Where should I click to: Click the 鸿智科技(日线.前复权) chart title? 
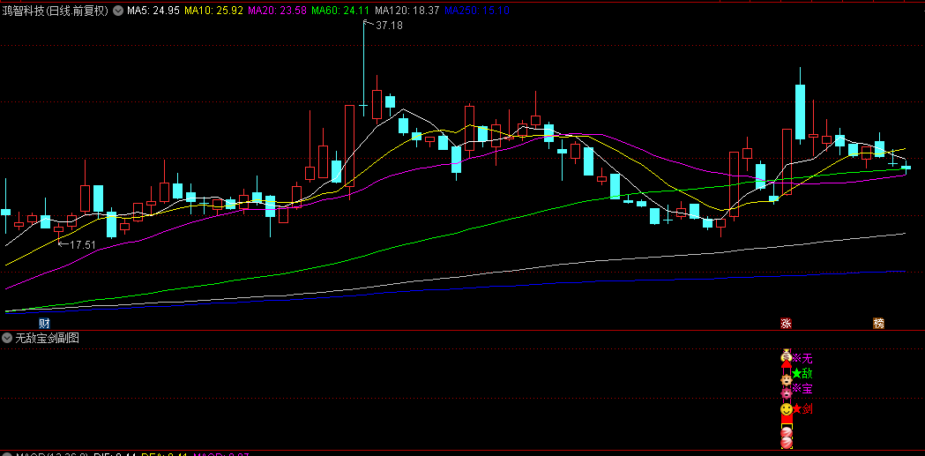click(x=56, y=11)
